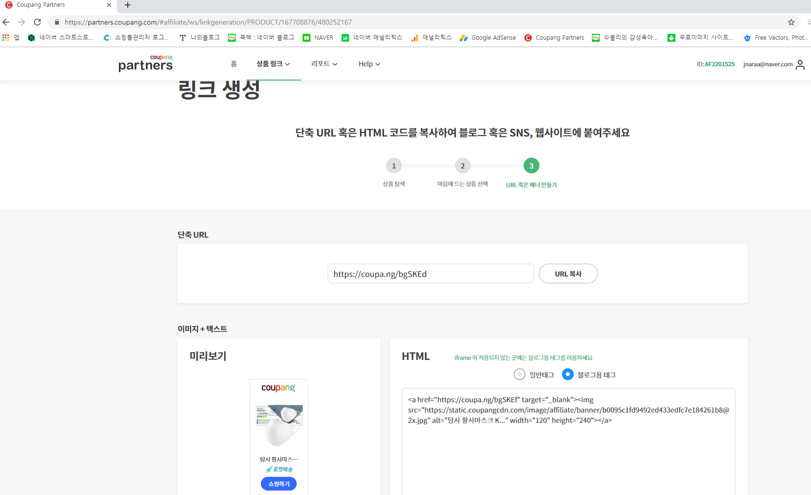The image size is (811, 495).
Task: Click the jnaraa@naver.com account link
Action: click(x=768, y=64)
